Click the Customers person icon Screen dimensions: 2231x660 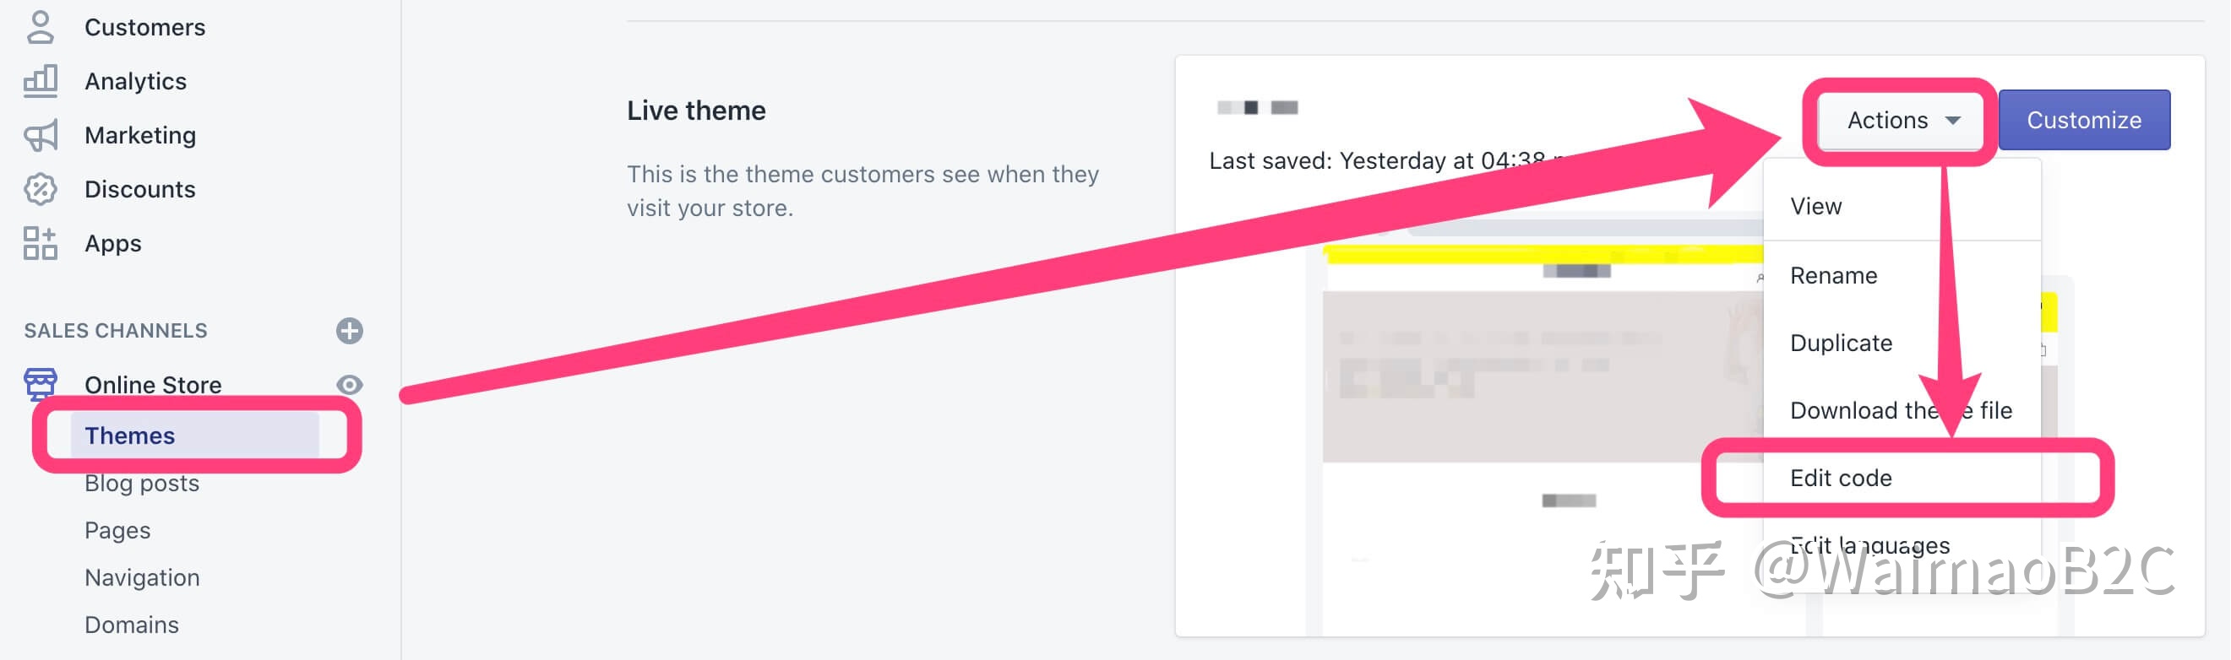tap(40, 27)
